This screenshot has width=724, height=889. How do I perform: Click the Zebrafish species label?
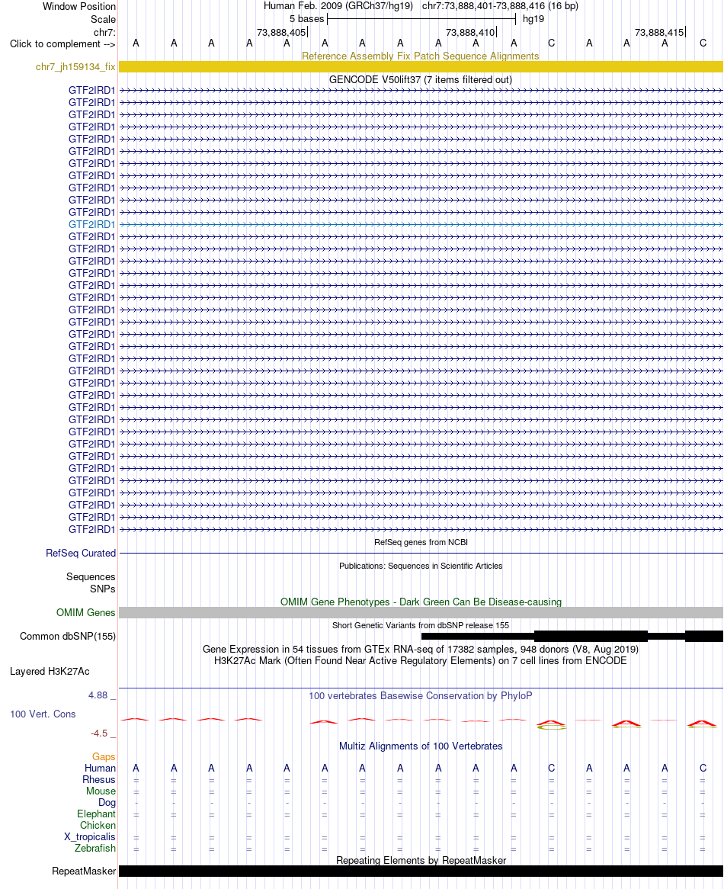tap(95, 848)
